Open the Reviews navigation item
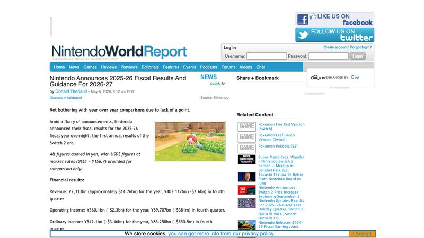The width and height of the screenshot is (424, 238). pyautogui.click(x=109, y=67)
